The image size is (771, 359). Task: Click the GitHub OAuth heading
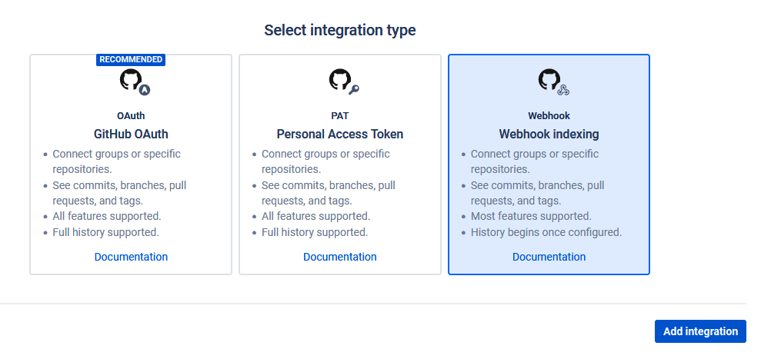[131, 134]
